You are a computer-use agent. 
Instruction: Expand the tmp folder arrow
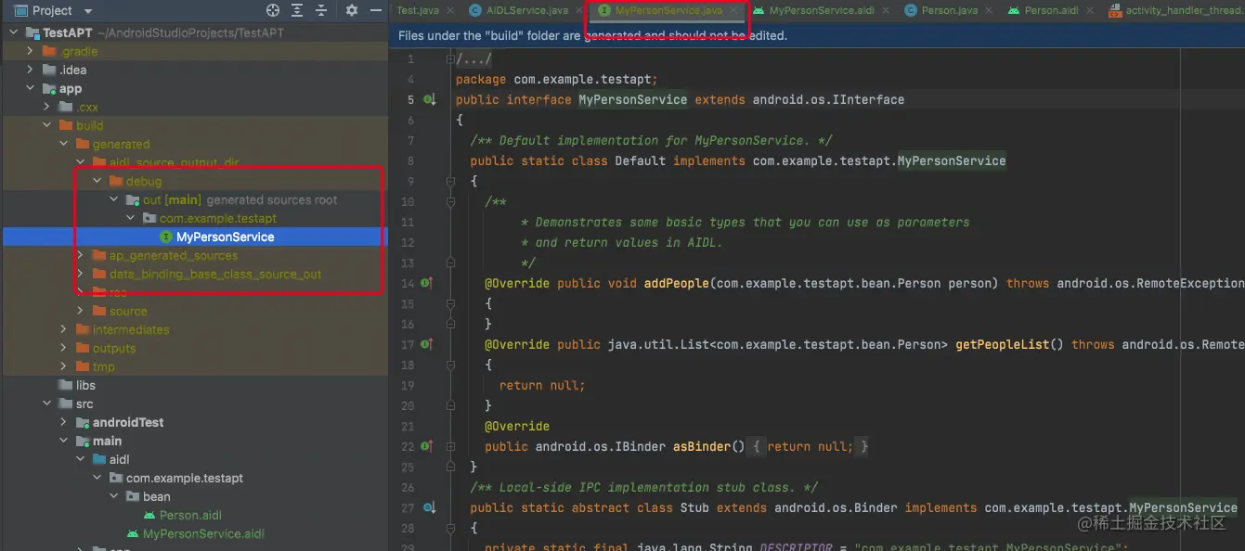tap(64, 366)
